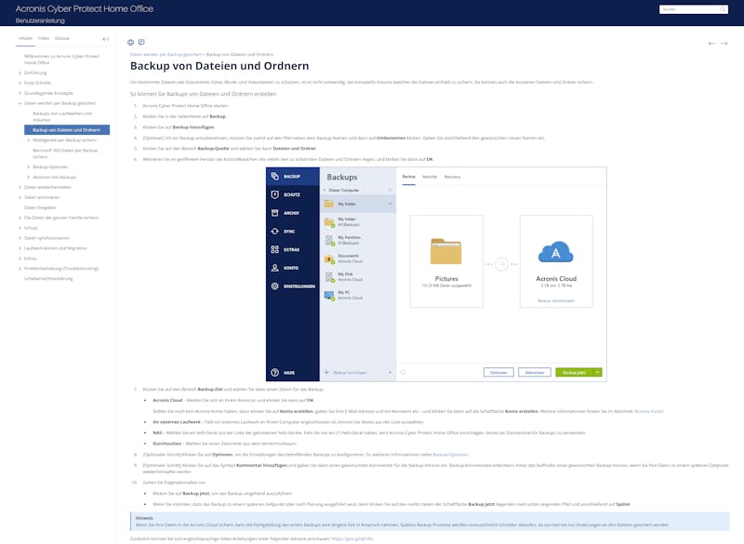Select the highlighted My folder backup entry
This screenshot has width=744, height=544.
(358, 204)
